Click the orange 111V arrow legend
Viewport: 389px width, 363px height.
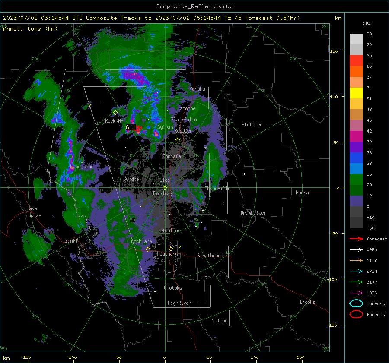357,260
